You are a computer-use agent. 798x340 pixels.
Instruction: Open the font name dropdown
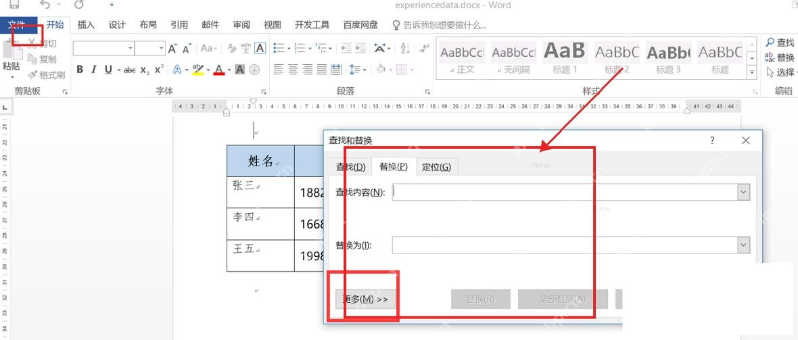[x=131, y=49]
